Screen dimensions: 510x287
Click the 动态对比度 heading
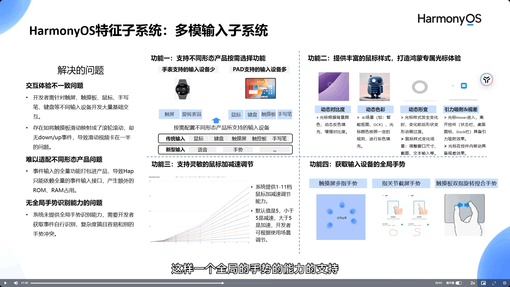pos(333,109)
